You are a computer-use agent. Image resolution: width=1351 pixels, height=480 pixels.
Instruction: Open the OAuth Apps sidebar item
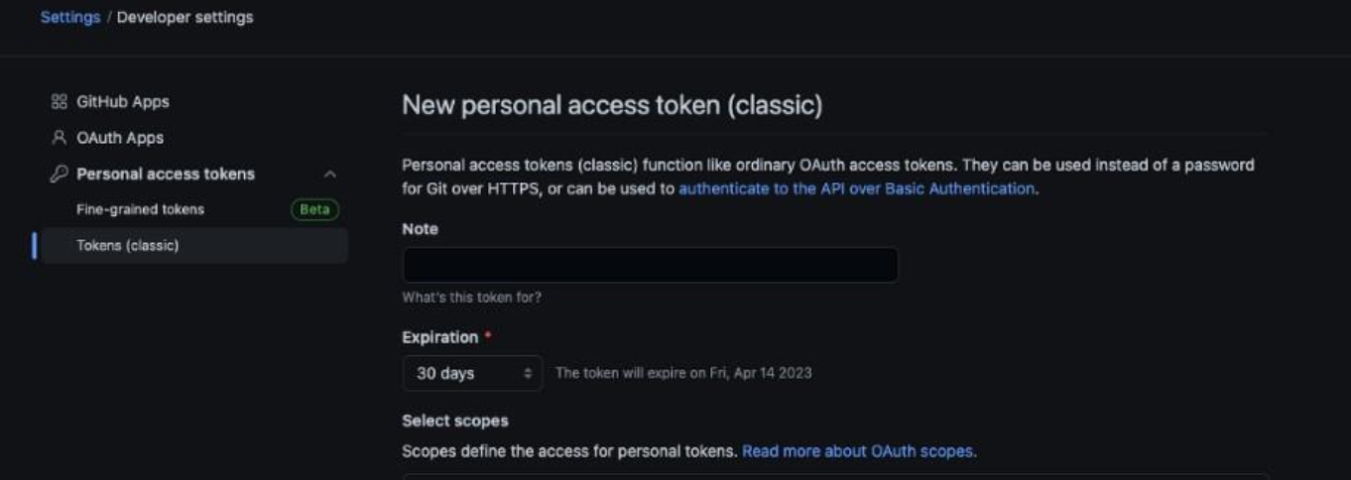[x=193, y=138]
